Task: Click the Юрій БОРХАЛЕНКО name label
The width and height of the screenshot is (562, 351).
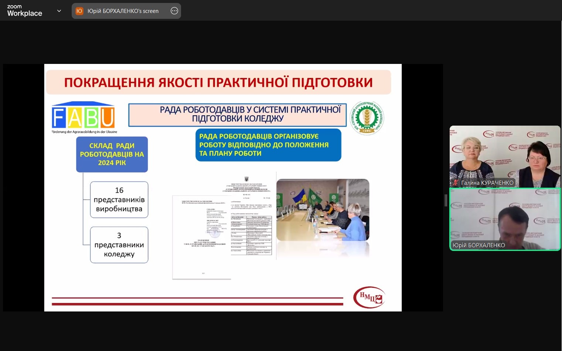Action: click(x=478, y=245)
